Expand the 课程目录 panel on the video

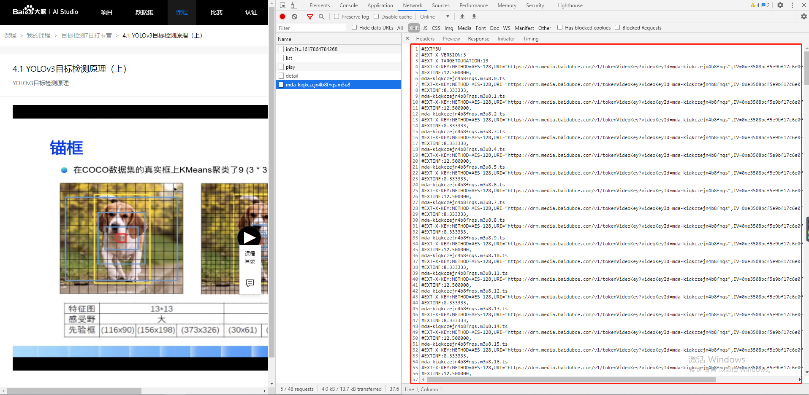point(250,257)
